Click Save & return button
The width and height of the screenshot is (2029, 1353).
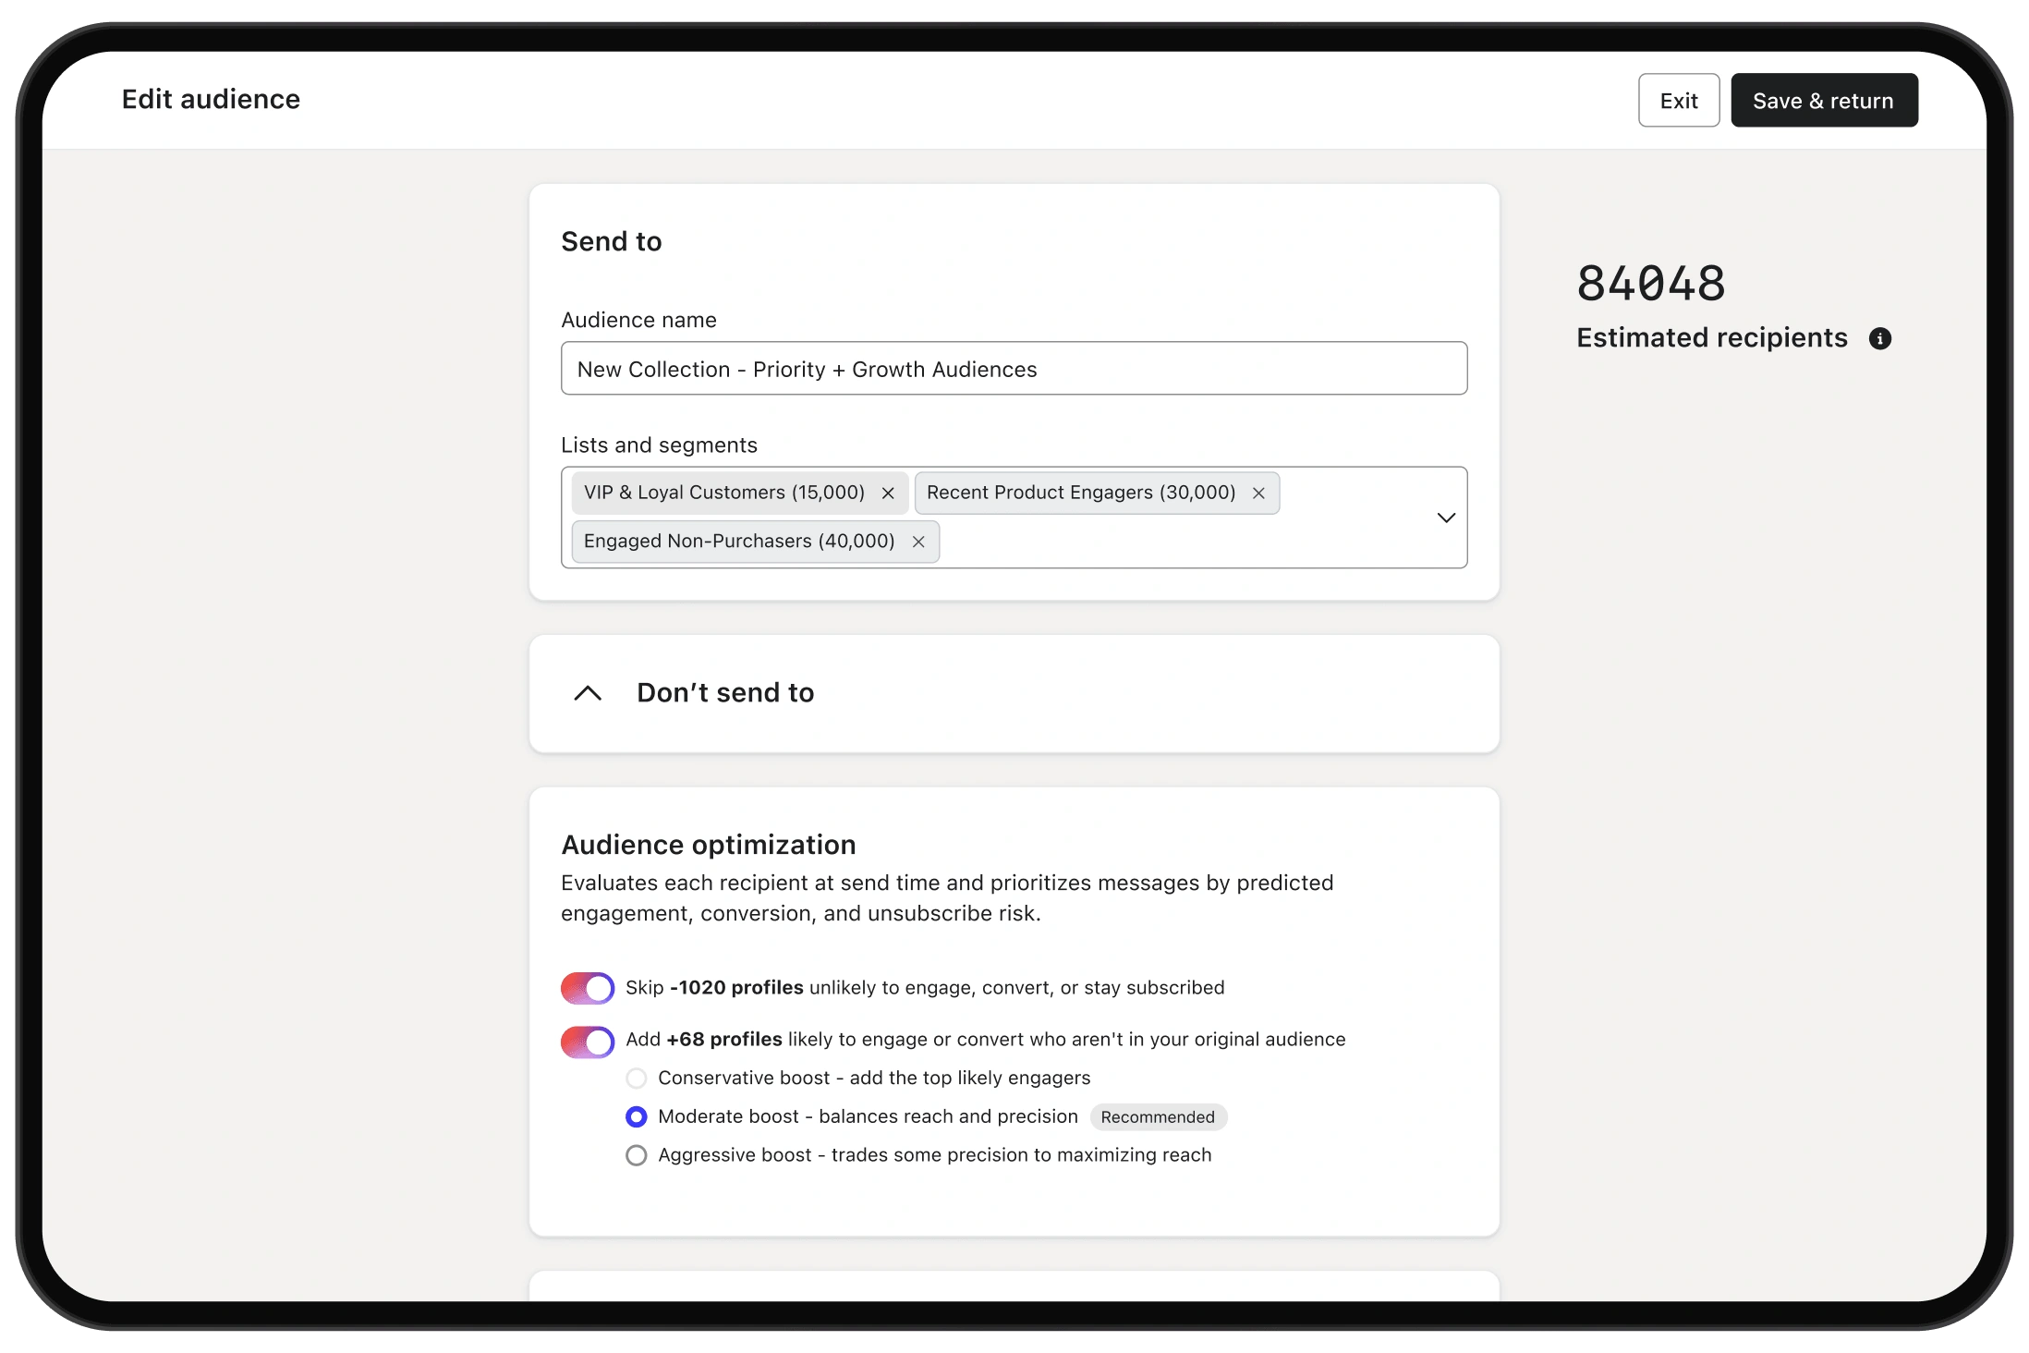pos(1823,100)
